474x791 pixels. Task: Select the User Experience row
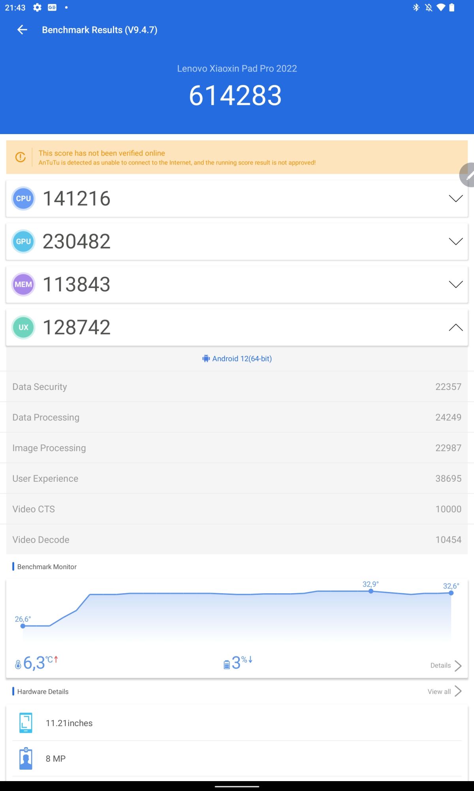tap(237, 479)
